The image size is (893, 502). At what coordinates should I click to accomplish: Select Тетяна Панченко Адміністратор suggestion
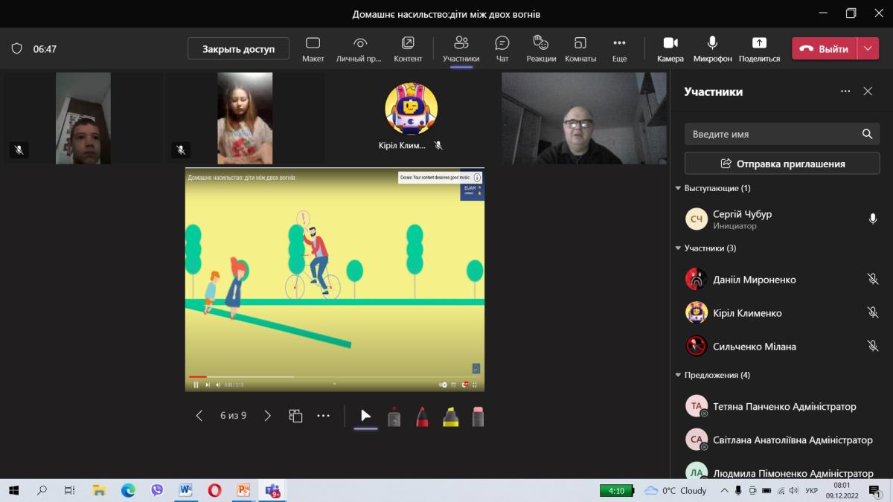[x=781, y=406]
